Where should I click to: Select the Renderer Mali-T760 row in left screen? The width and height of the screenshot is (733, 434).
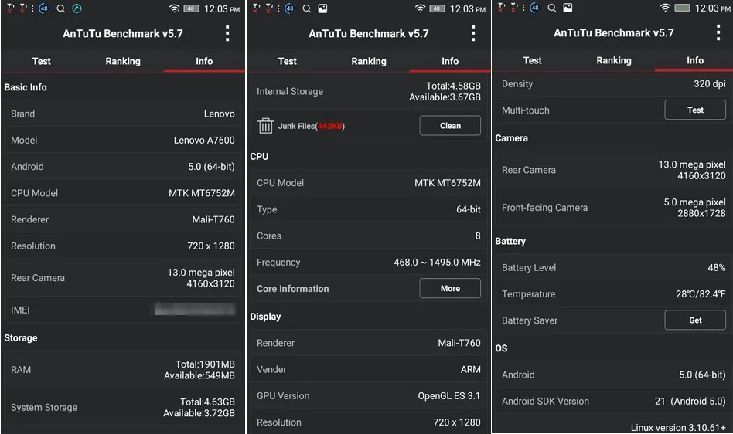pos(123,219)
